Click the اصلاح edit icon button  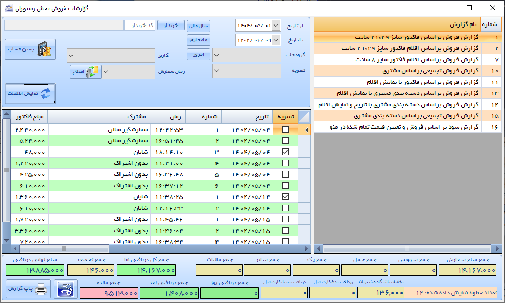point(86,72)
